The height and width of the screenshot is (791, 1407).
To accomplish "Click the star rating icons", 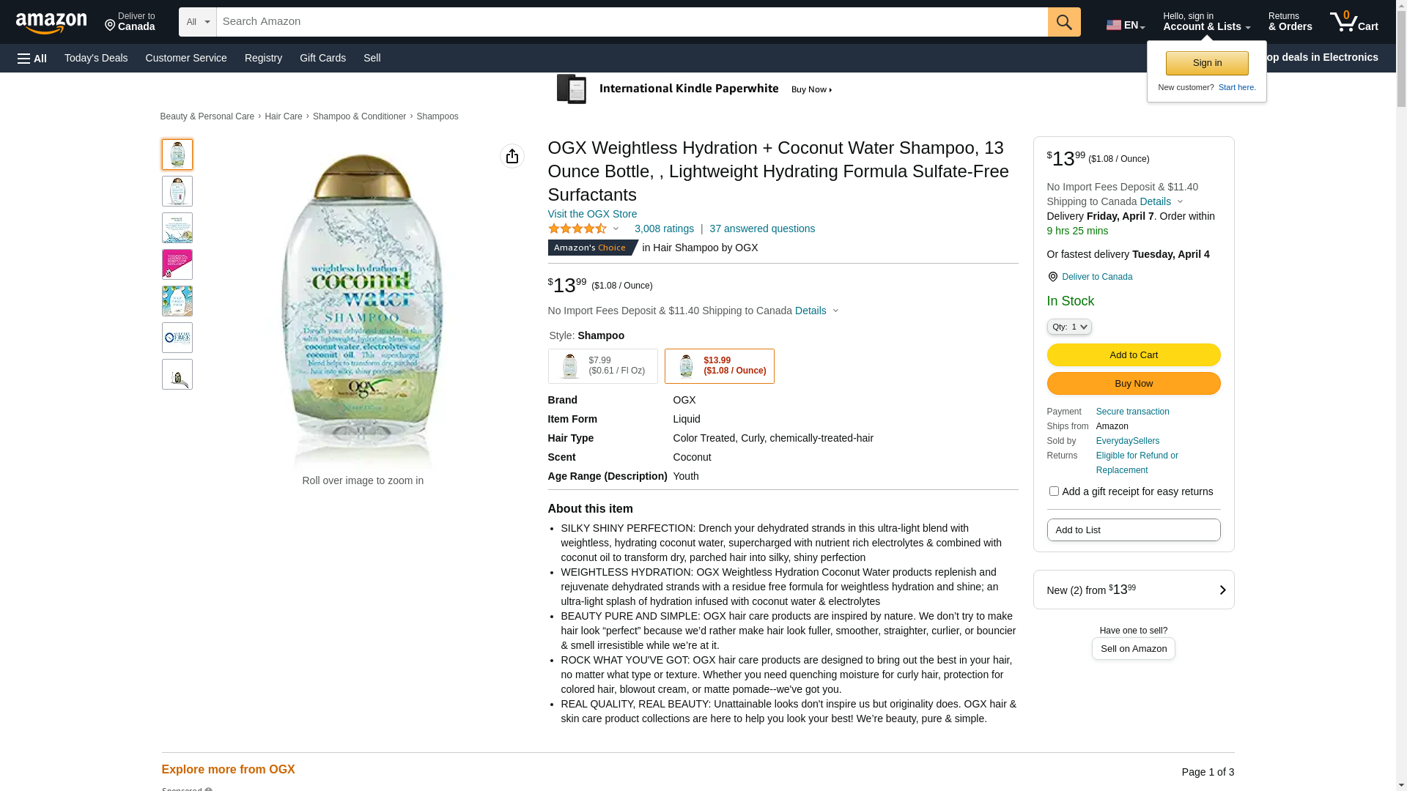I will (x=577, y=229).
